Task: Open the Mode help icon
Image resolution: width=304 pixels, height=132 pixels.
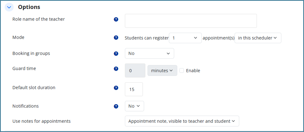Action: click(116, 37)
